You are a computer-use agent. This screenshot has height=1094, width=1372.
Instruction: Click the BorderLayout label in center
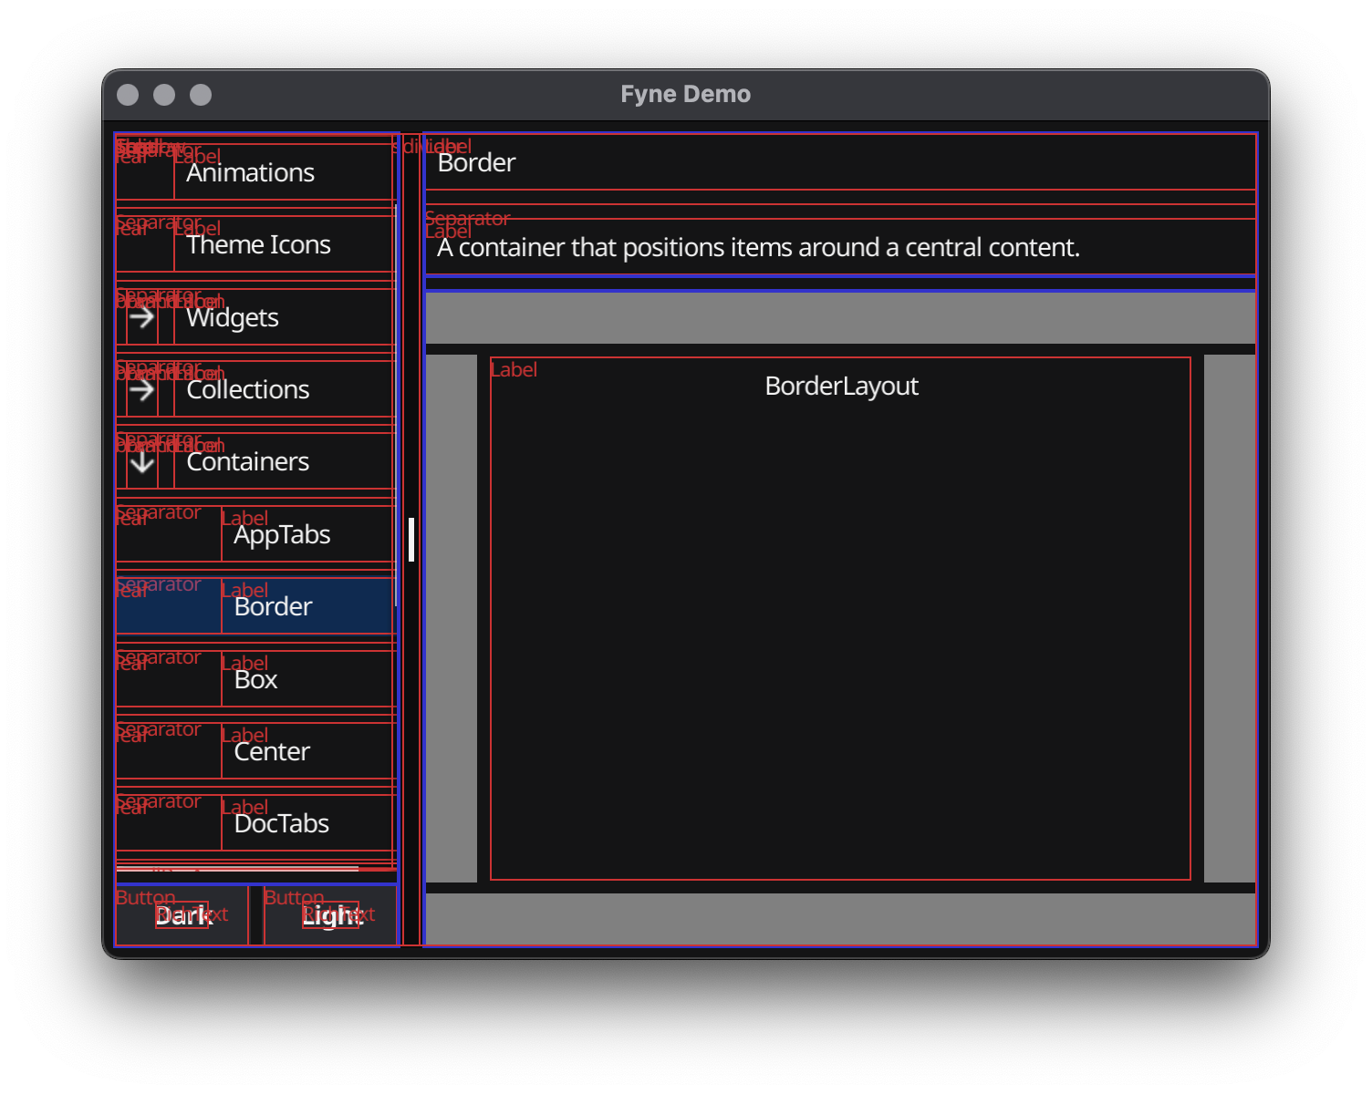click(841, 387)
